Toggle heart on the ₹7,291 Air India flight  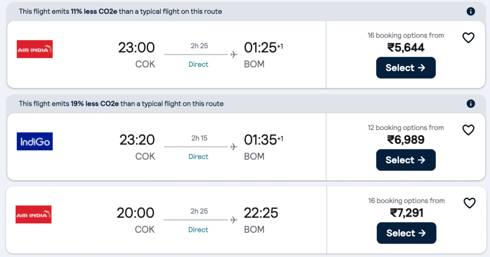tap(469, 203)
